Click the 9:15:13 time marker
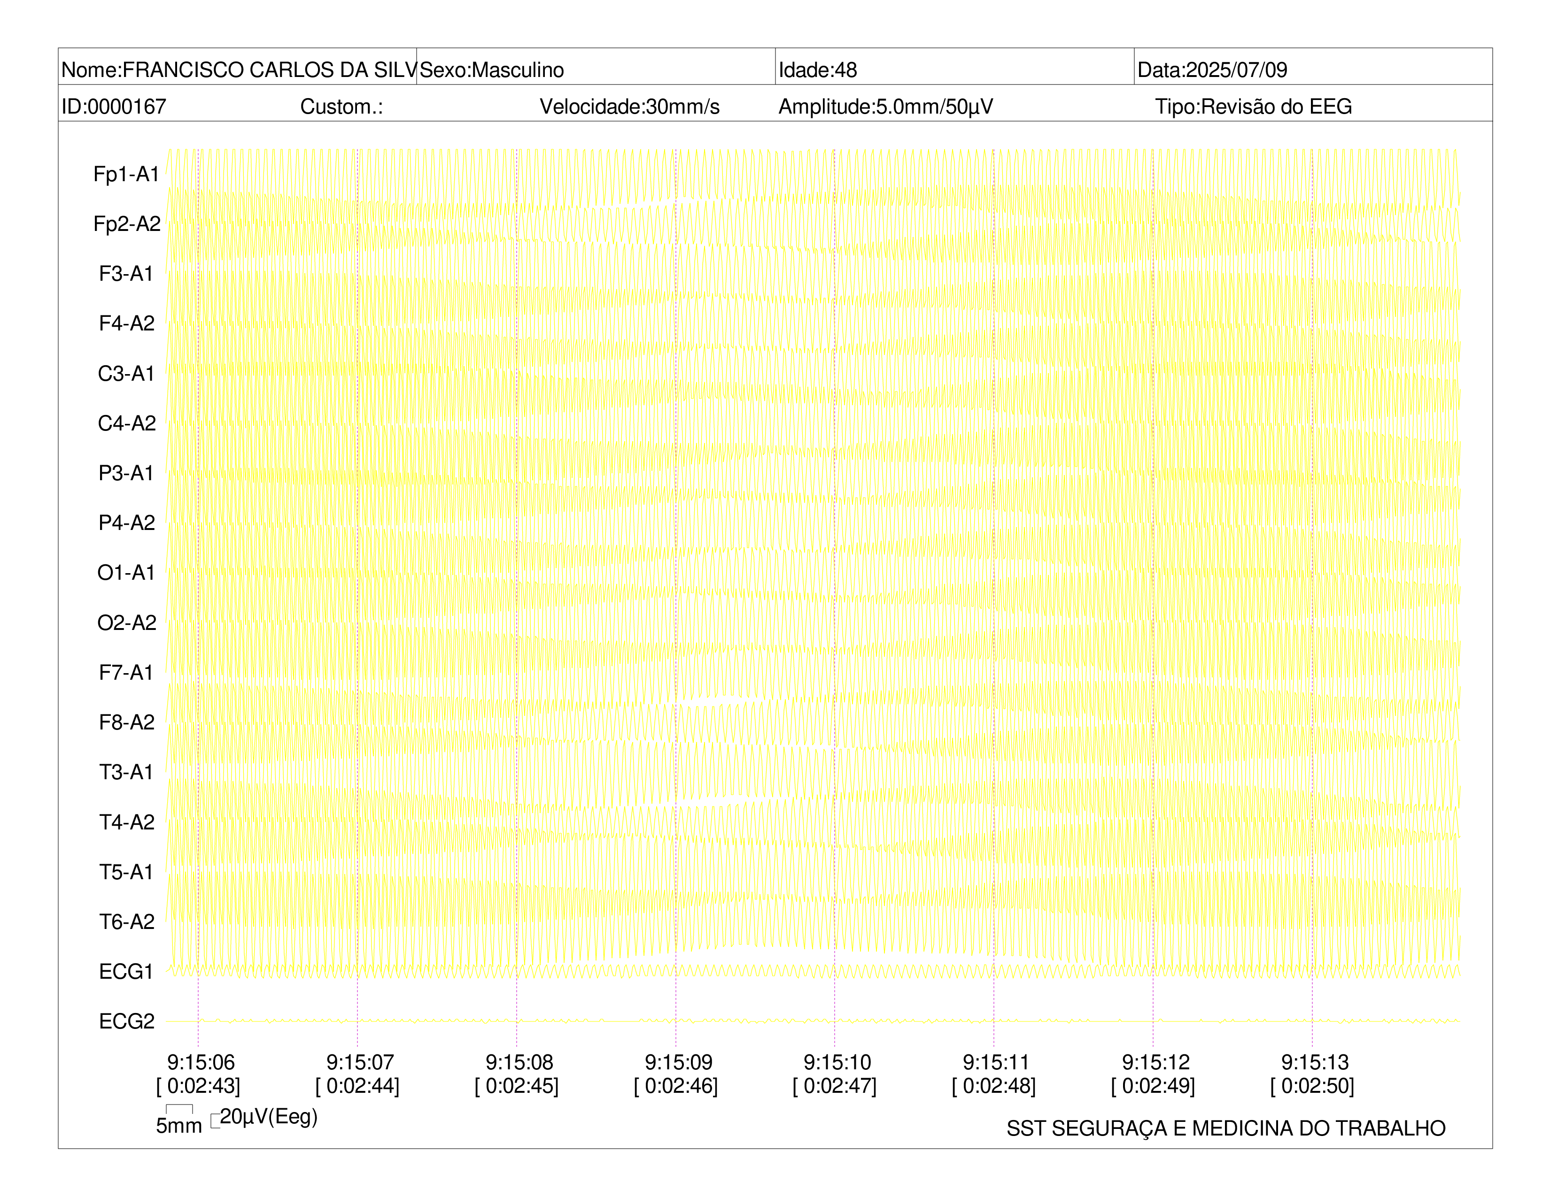The width and height of the screenshot is (1550, 1197). (x=1315, y=1062)
